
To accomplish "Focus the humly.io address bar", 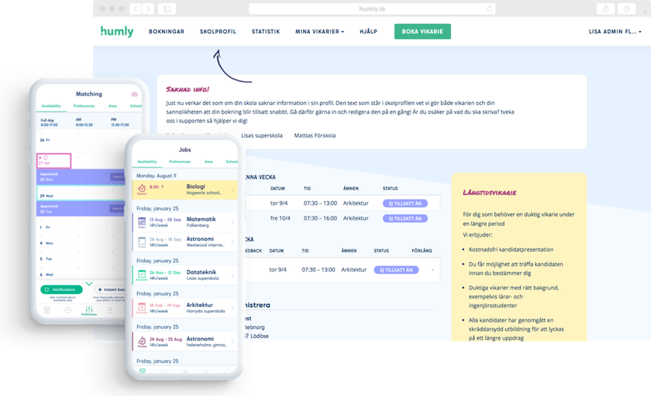I will pos(372,9).
